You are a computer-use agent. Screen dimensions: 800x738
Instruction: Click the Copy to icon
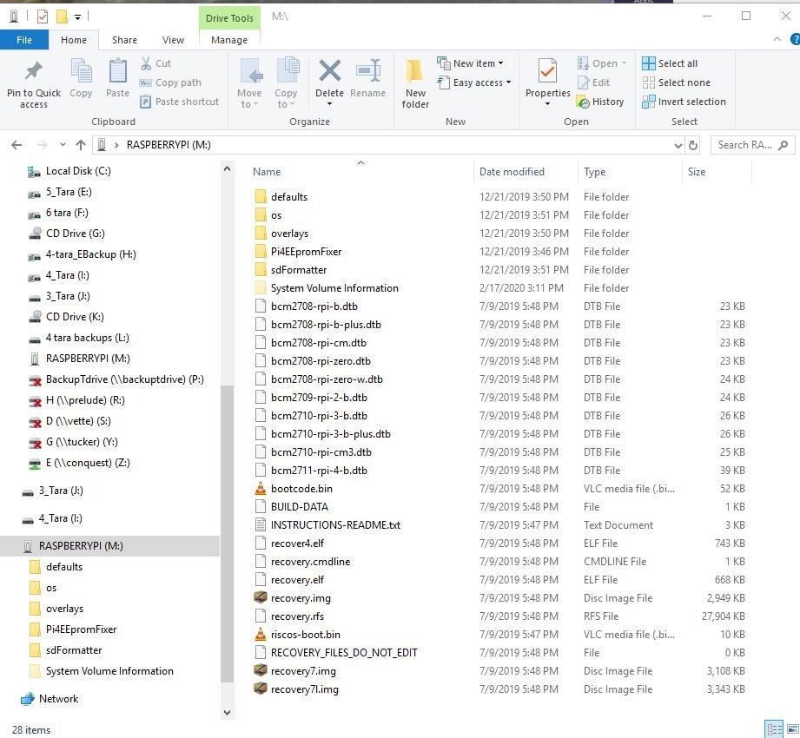[x=288, y=69]
